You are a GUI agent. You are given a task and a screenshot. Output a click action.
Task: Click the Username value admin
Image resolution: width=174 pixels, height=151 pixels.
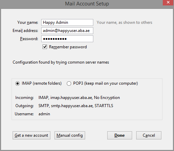point(44,114)
